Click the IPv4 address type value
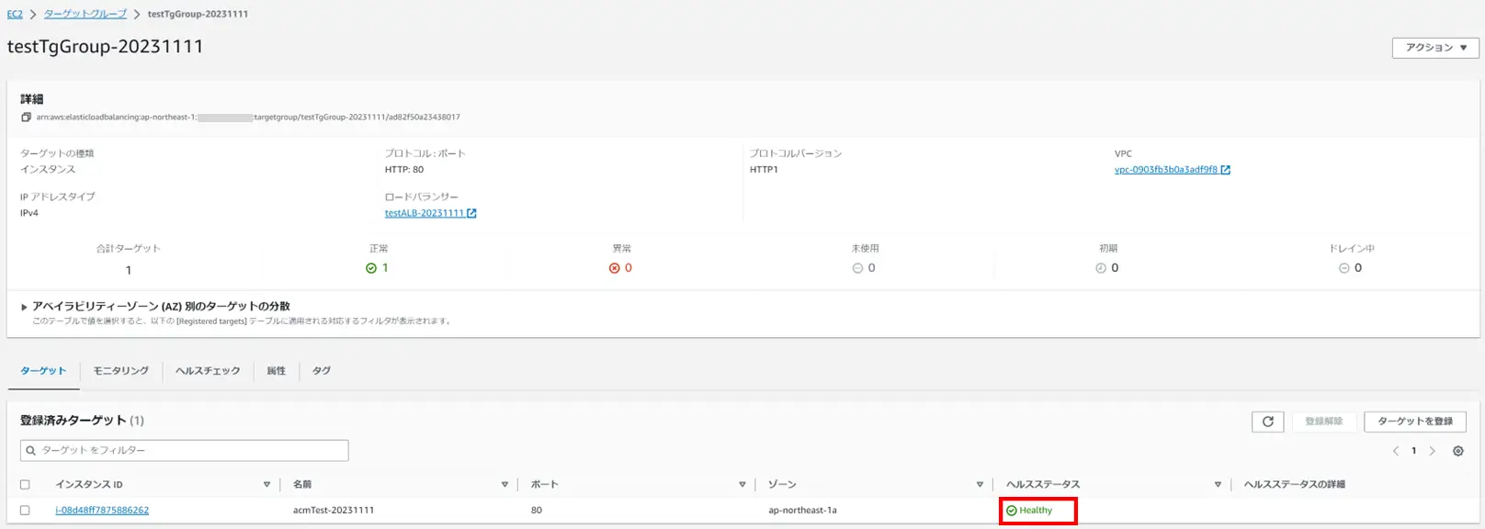The image size is (1485, 529). (29, 213)
